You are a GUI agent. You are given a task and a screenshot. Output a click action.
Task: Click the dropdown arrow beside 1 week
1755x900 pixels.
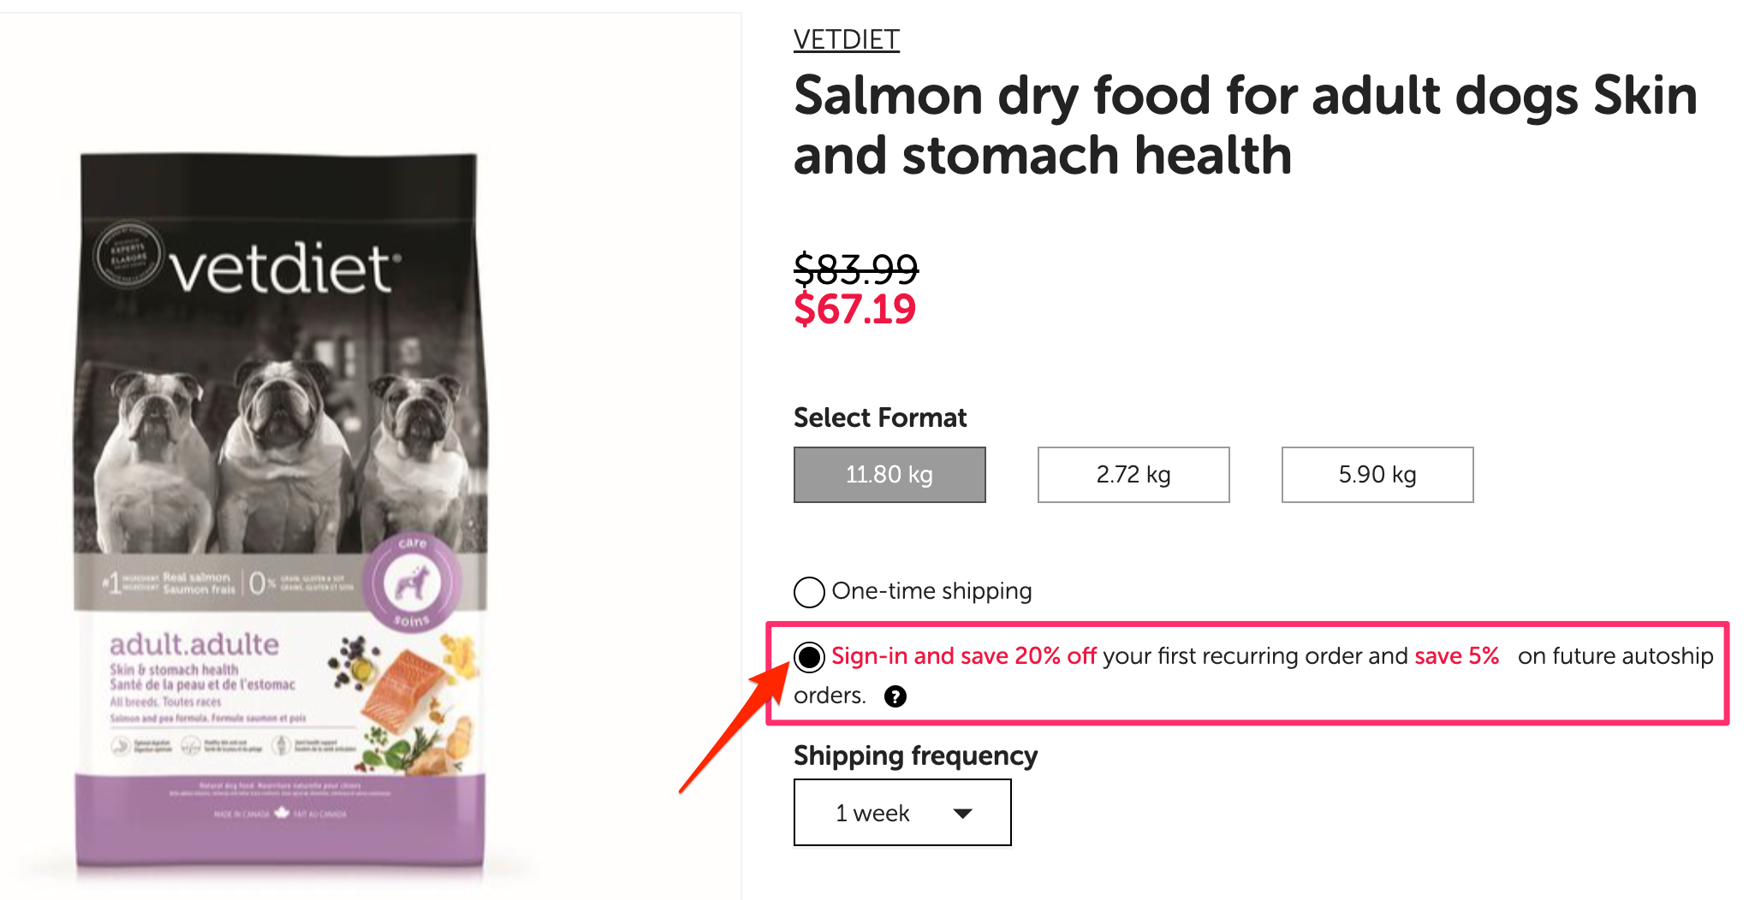(x=963, y=814)
